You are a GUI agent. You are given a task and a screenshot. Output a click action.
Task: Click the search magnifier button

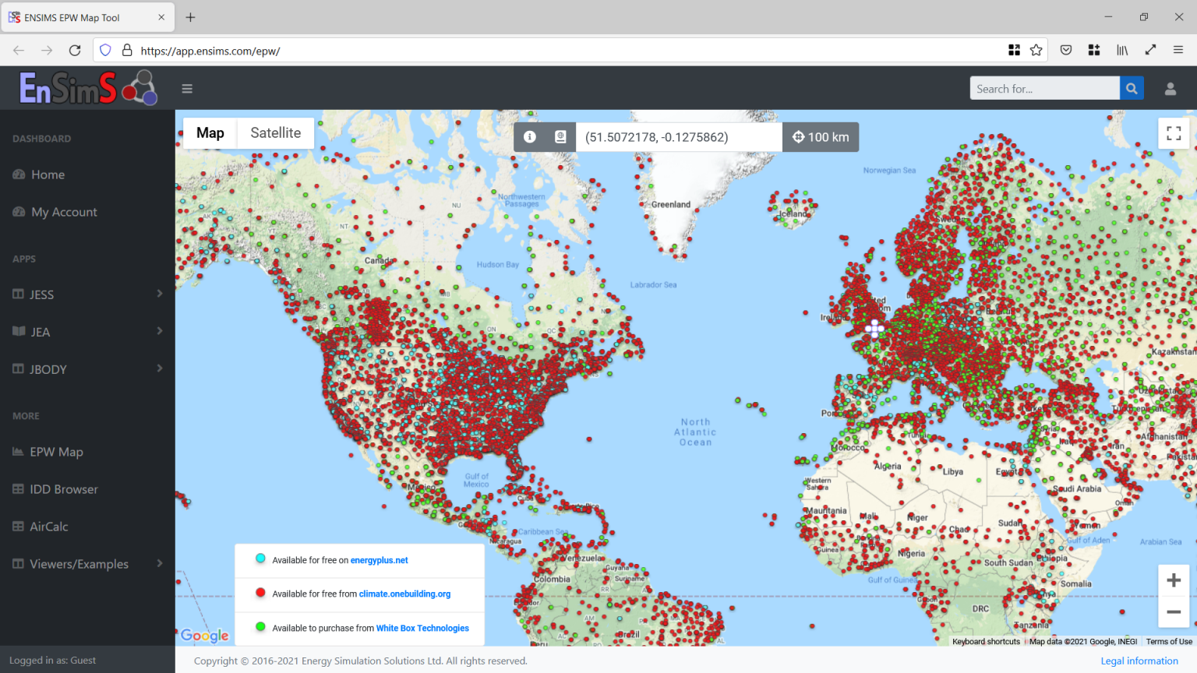1132,88
